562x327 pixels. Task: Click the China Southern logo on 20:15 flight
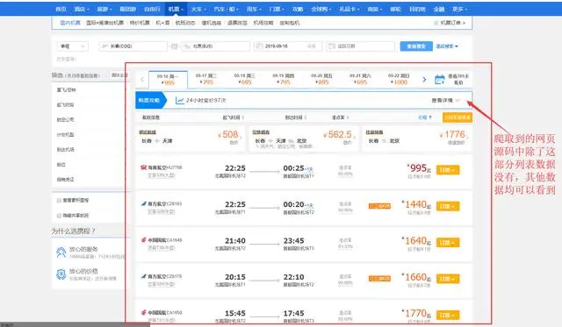click(x=144, y=276)
